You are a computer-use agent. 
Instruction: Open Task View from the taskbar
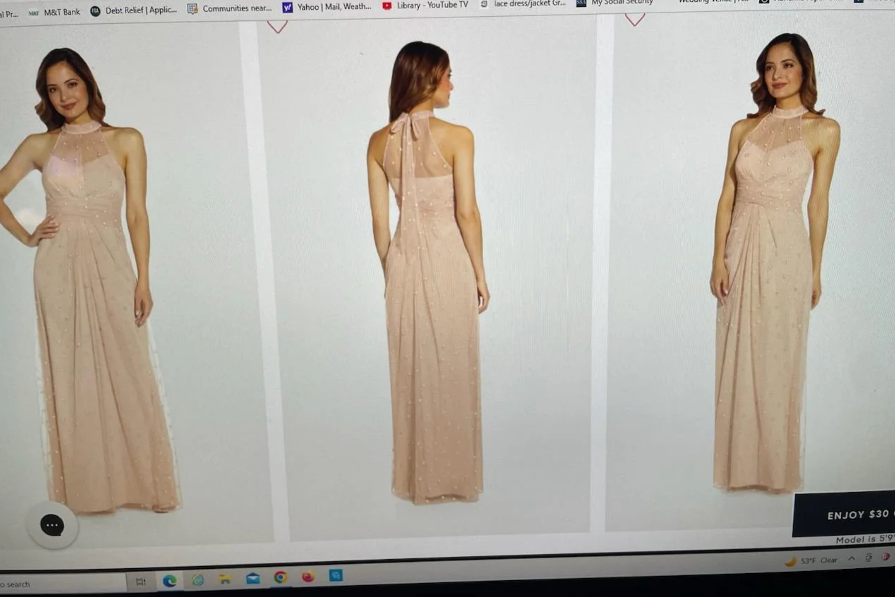(x=141, y=581)
